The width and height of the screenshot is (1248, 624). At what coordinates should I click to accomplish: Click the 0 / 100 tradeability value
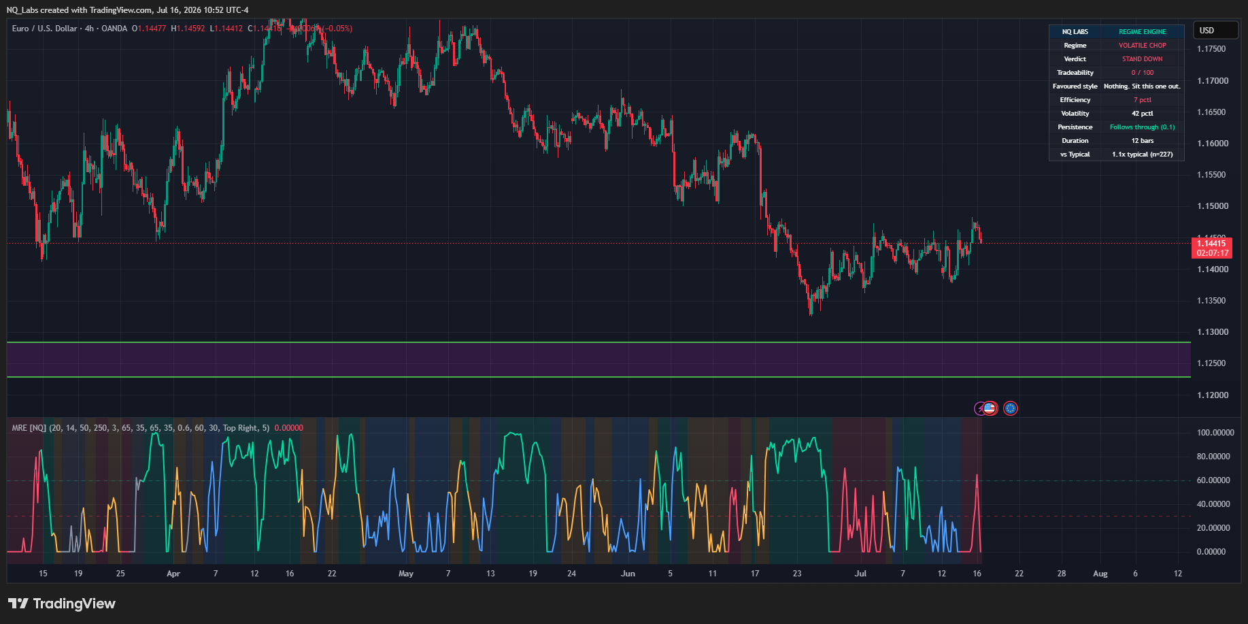(1143, 73)
